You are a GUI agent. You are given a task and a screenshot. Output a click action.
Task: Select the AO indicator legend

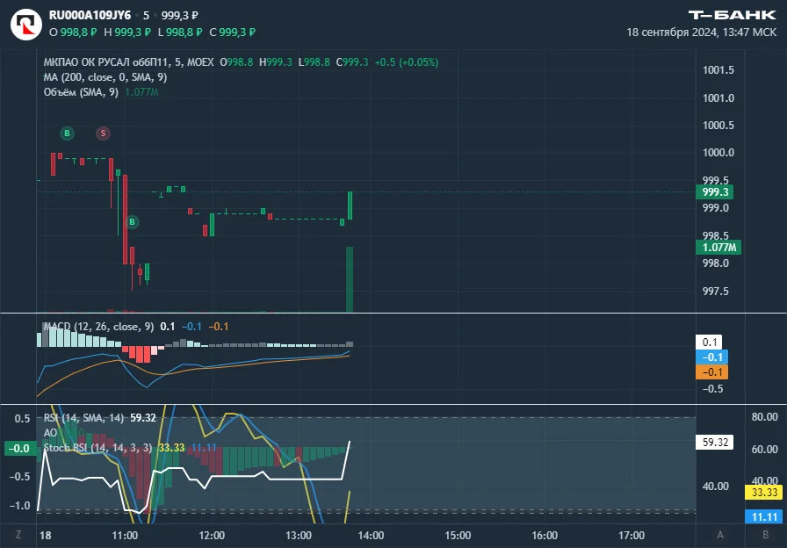click(x=50, y=433)
